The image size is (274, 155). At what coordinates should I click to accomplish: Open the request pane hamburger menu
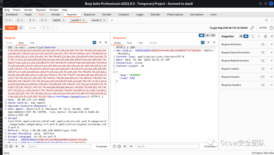point(106,42)
